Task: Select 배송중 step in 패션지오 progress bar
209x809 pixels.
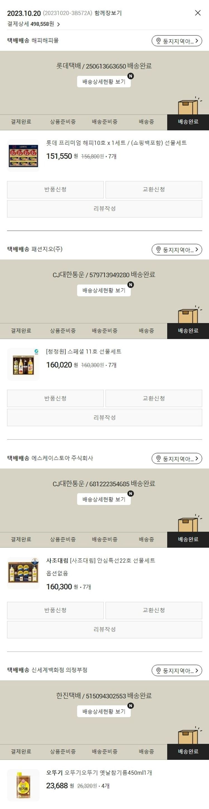Action: pyautogui.click(x=146, y=331)
